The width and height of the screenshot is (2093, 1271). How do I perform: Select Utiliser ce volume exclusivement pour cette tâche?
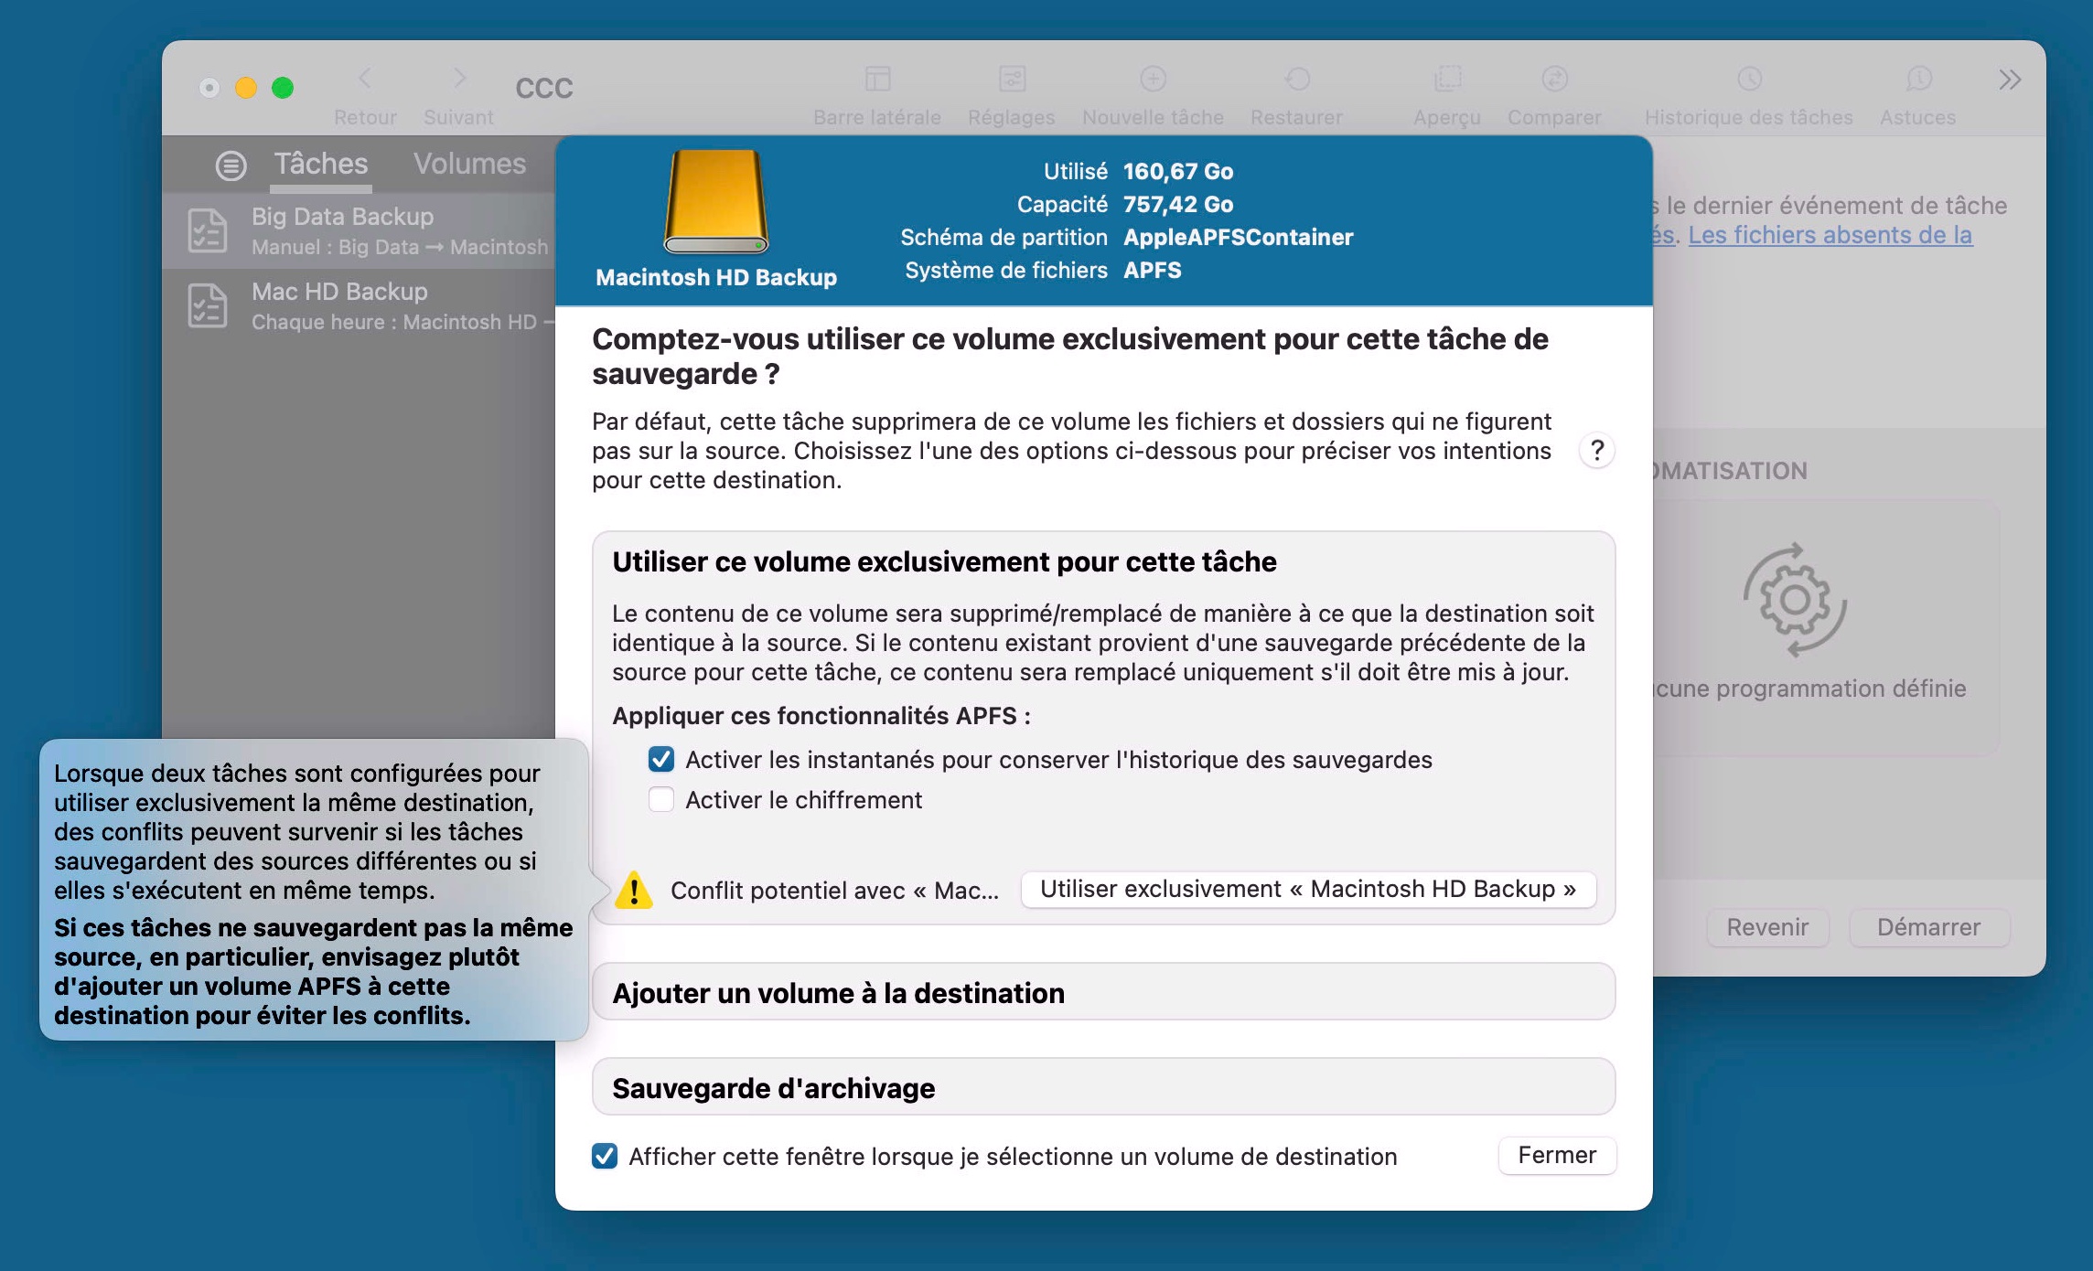[x=944, y=561]
